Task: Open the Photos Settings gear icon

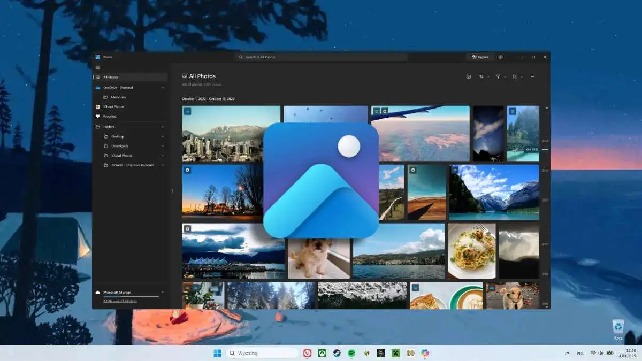Action: click(500, 57)
